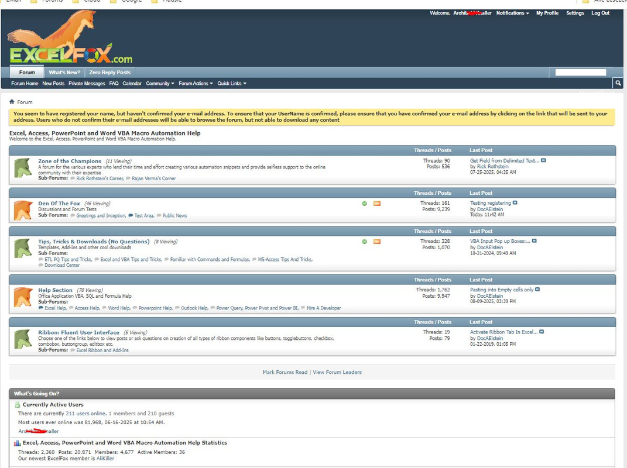This screenshot has width=627, height=468.
Task: Open the Zero Reply Posts tab
Action: pyautogui.click(x=110, y=73)
